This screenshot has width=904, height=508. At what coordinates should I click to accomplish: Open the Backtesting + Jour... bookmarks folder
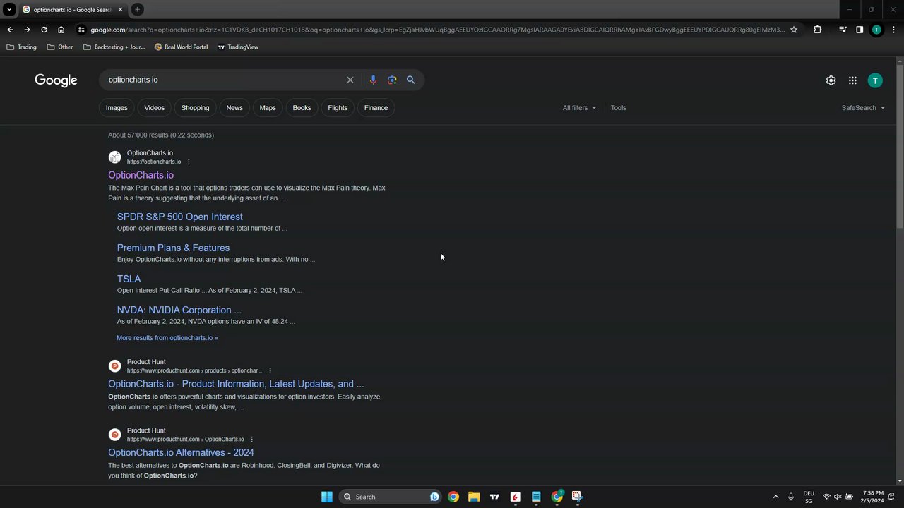point(114,47)
